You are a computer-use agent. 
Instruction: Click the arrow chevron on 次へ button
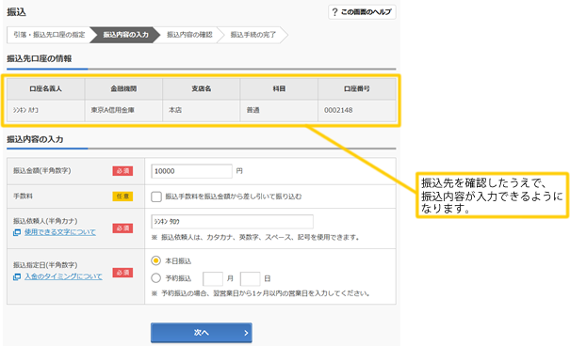(246, 333)
